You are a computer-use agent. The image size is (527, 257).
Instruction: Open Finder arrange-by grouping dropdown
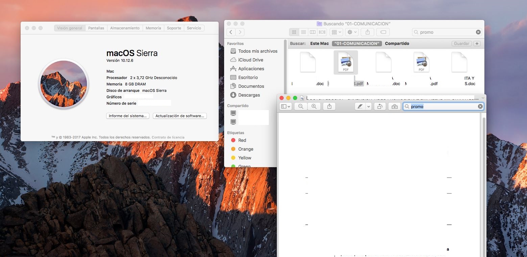tap(336, 32)
